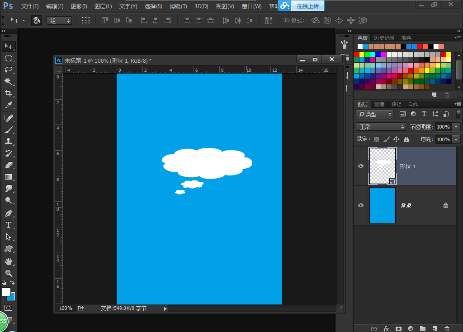This screenshot has height=332, width=463.
Task: Click the 拖拽上传 button
Action: pos(307,6)
